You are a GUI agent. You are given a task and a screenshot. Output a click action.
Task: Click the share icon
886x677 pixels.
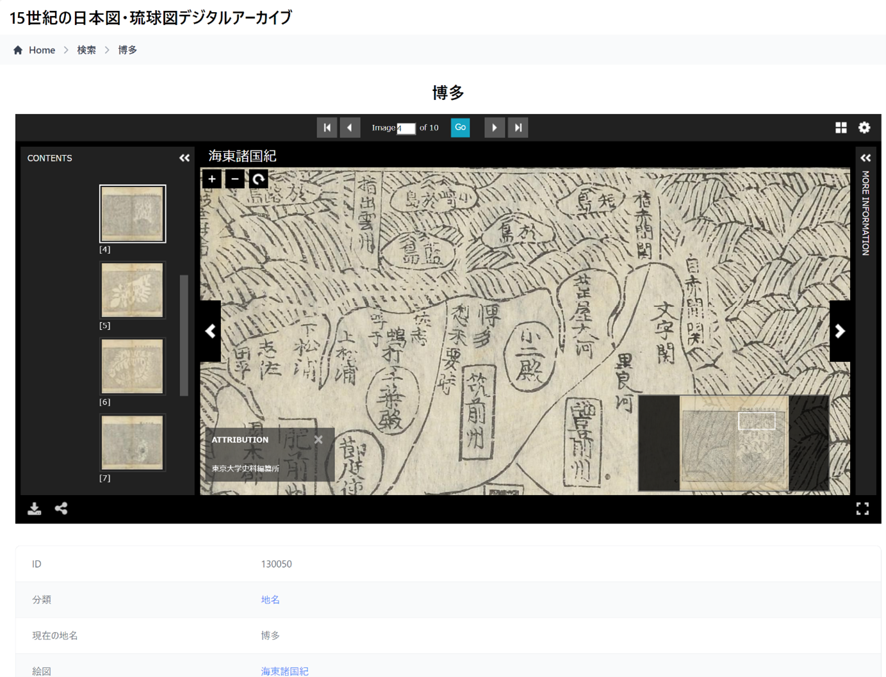pos(62,509)
